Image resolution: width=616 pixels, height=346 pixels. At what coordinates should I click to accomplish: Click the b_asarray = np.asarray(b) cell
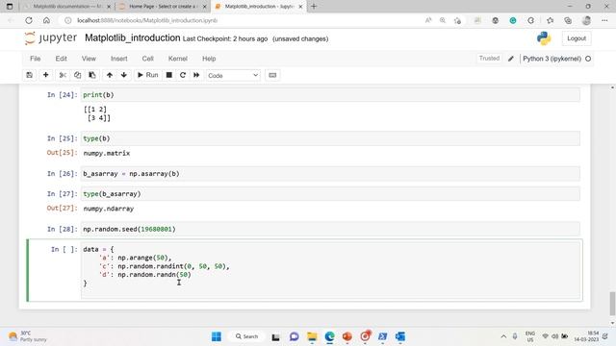[330, 174]
